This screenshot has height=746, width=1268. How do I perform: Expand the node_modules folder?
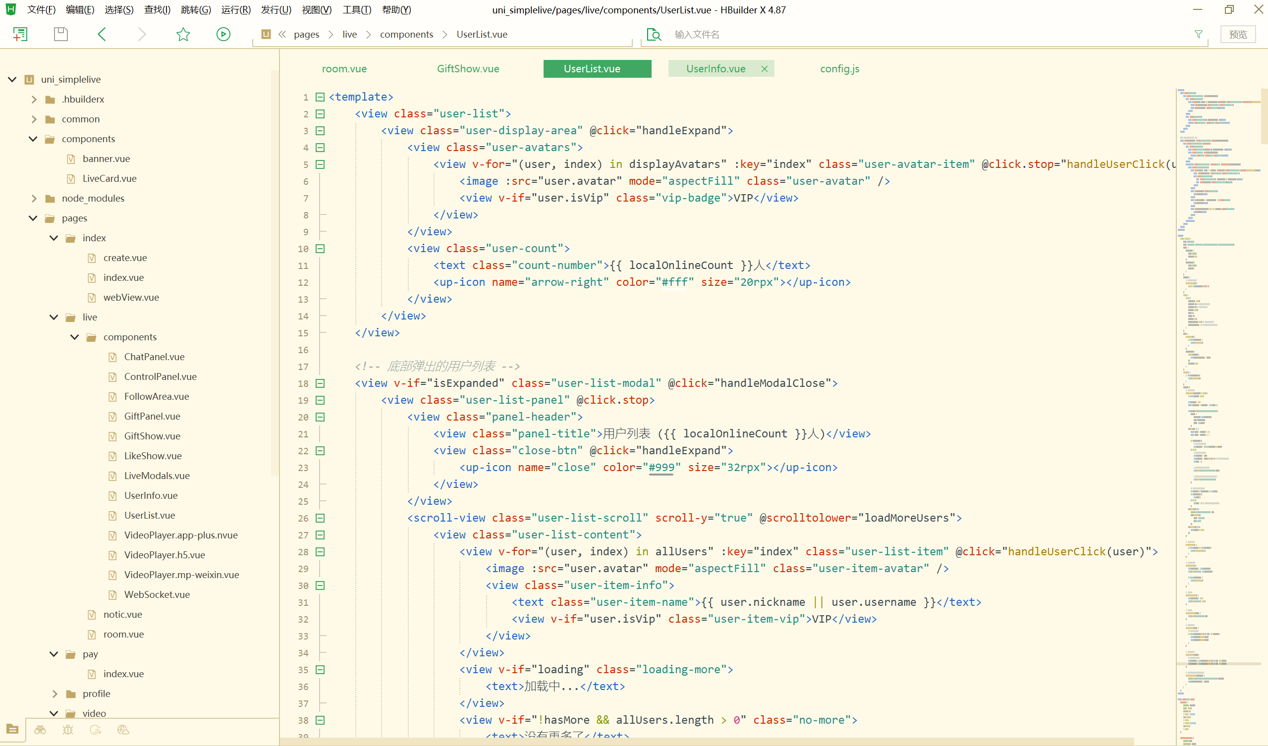[34, 198]
